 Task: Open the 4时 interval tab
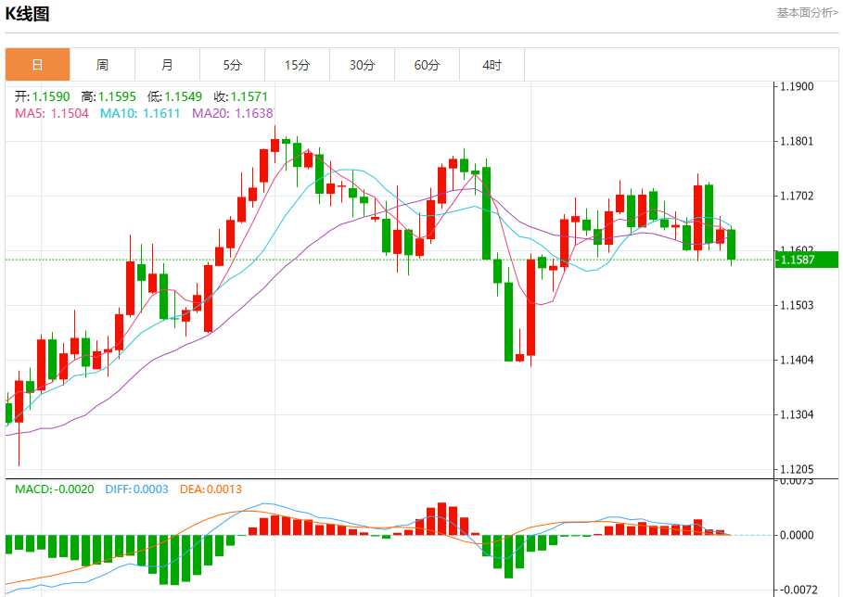492,65
